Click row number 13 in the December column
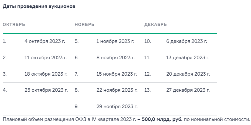Viewport: 251px width, 125px height. 147,90
